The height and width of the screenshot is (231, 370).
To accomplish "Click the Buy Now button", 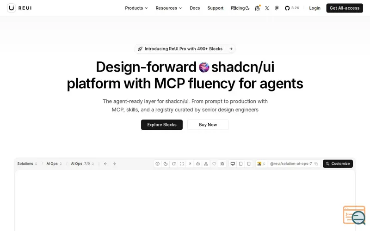I will [x=208, y=125].
